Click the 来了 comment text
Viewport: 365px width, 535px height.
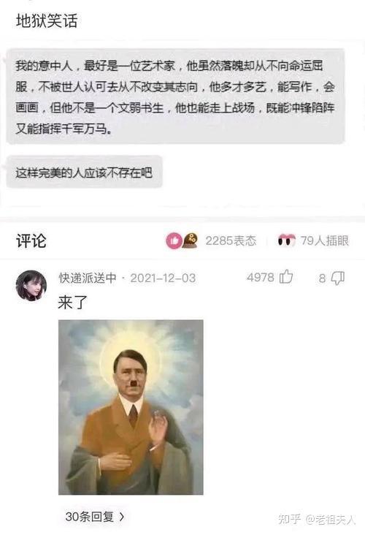point(72,303)
